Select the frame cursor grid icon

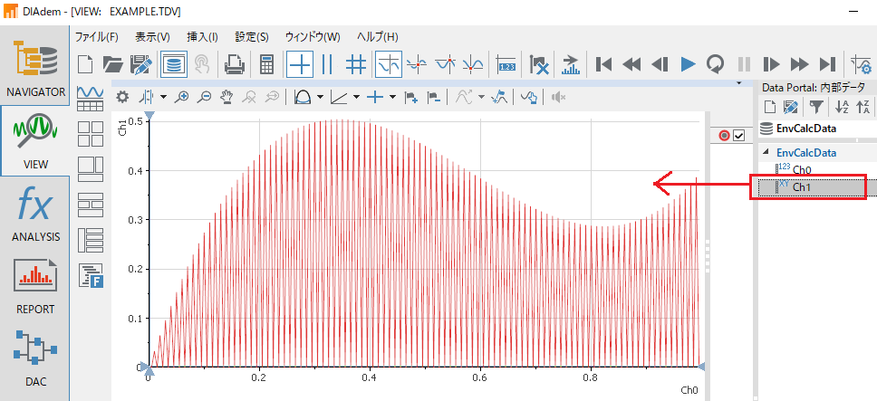tap(356, 65)
